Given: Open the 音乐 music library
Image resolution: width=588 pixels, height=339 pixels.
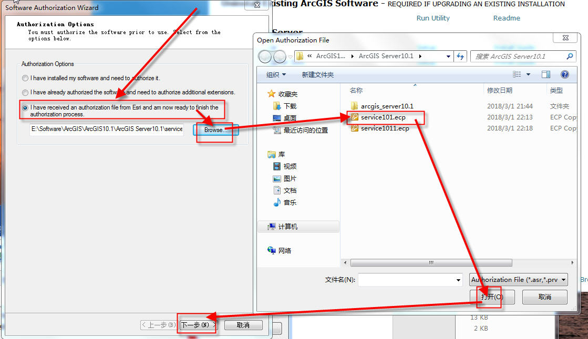Looking at the screenshot, I should tap(285, 203).
